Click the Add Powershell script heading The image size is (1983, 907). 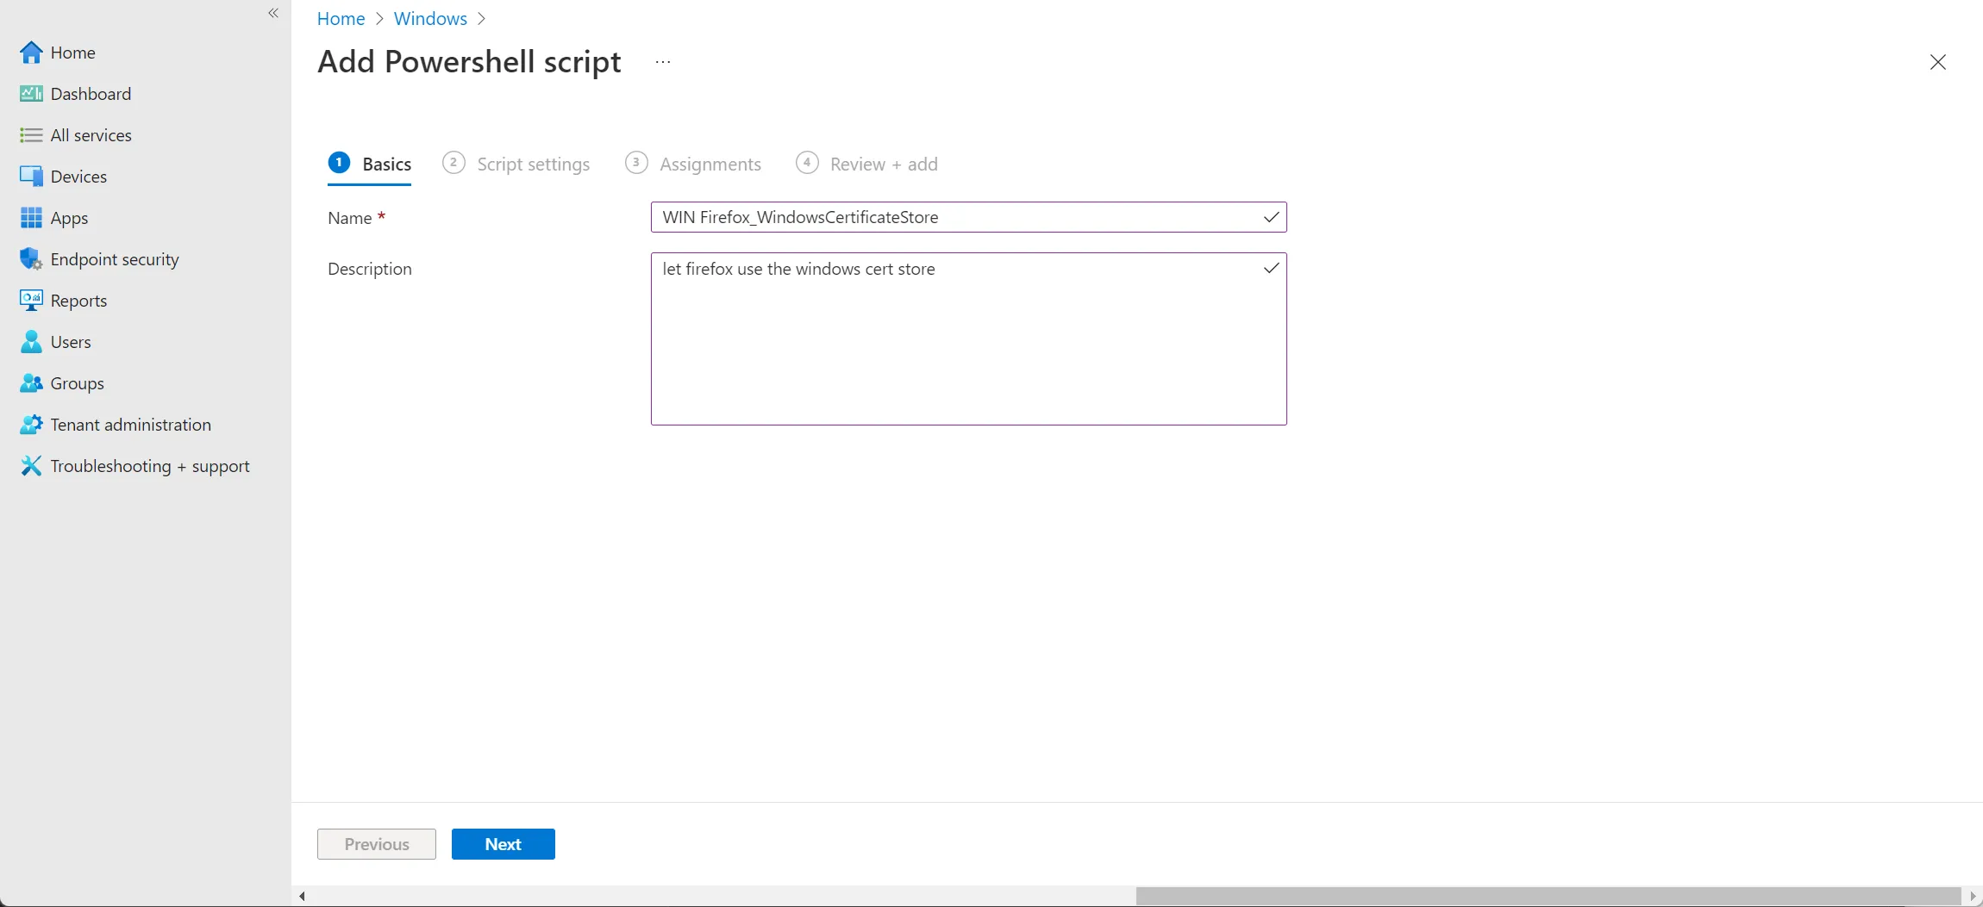pyautogui.click(x=469, y=62)
